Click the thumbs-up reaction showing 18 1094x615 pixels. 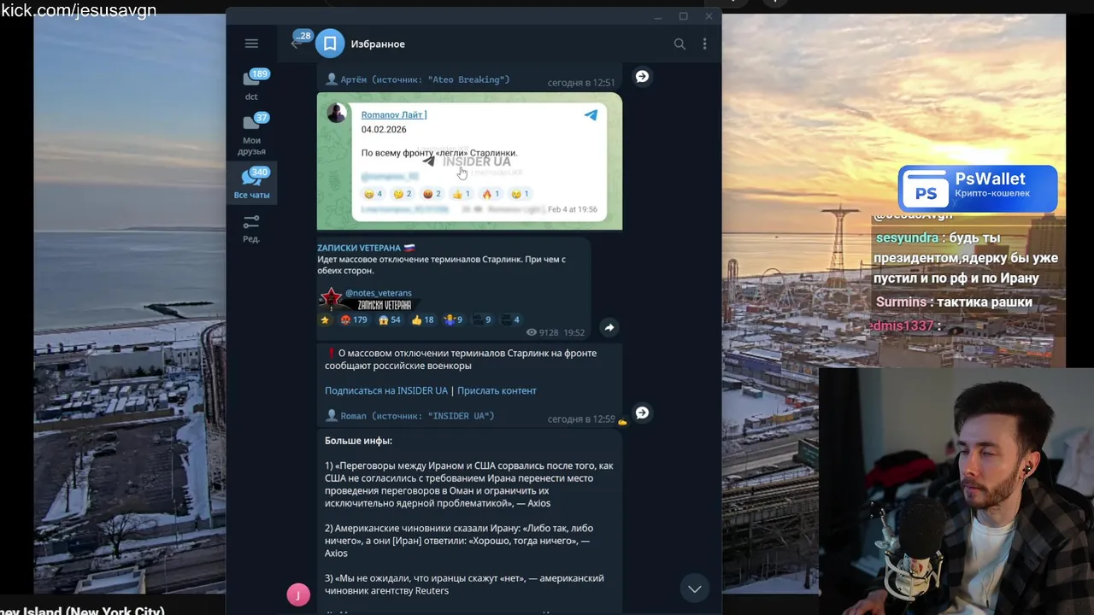point(422,319)
